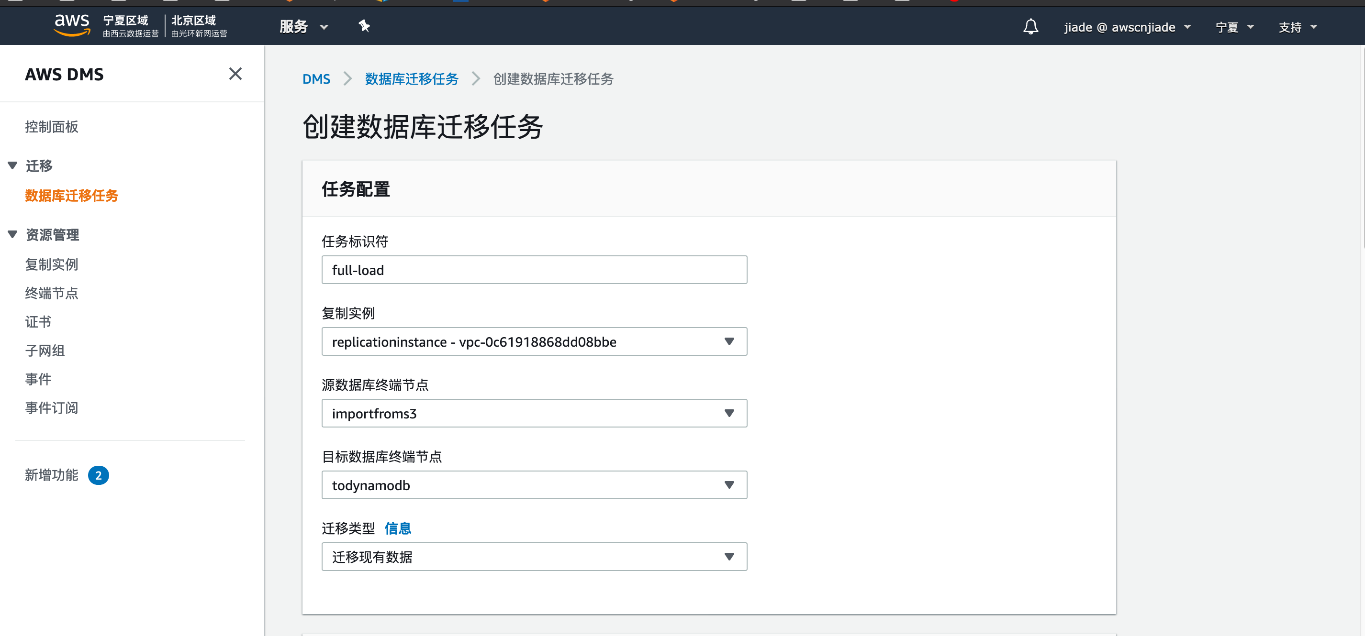Image resolution: width=1365 pixels, height=636 pixels.
Task: Close the AWS DMS sidebar panel
Action: coord(235,74)
